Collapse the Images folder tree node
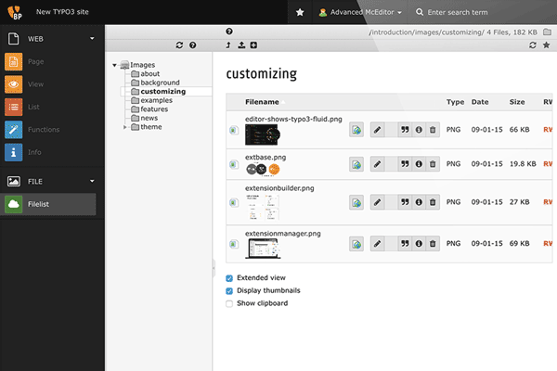The image size is (557, 371). pos(114,65)
